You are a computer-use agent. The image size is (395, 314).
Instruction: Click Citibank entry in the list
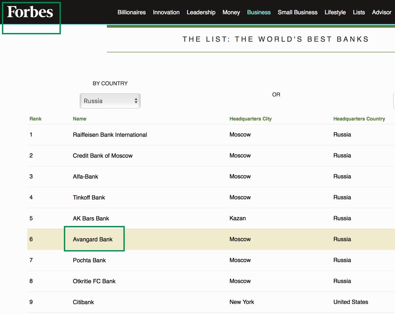point(83,302)
